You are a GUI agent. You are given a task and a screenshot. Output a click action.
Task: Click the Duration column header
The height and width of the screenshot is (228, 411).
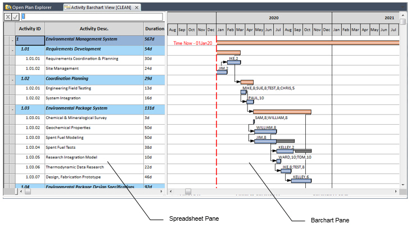155,29
